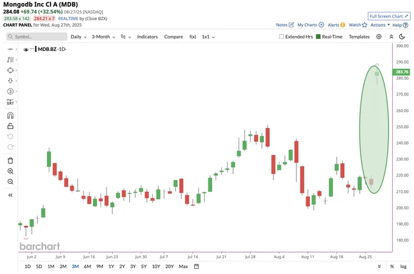
Task: Open the f(x) expressions menu
Action: (193, 37)
